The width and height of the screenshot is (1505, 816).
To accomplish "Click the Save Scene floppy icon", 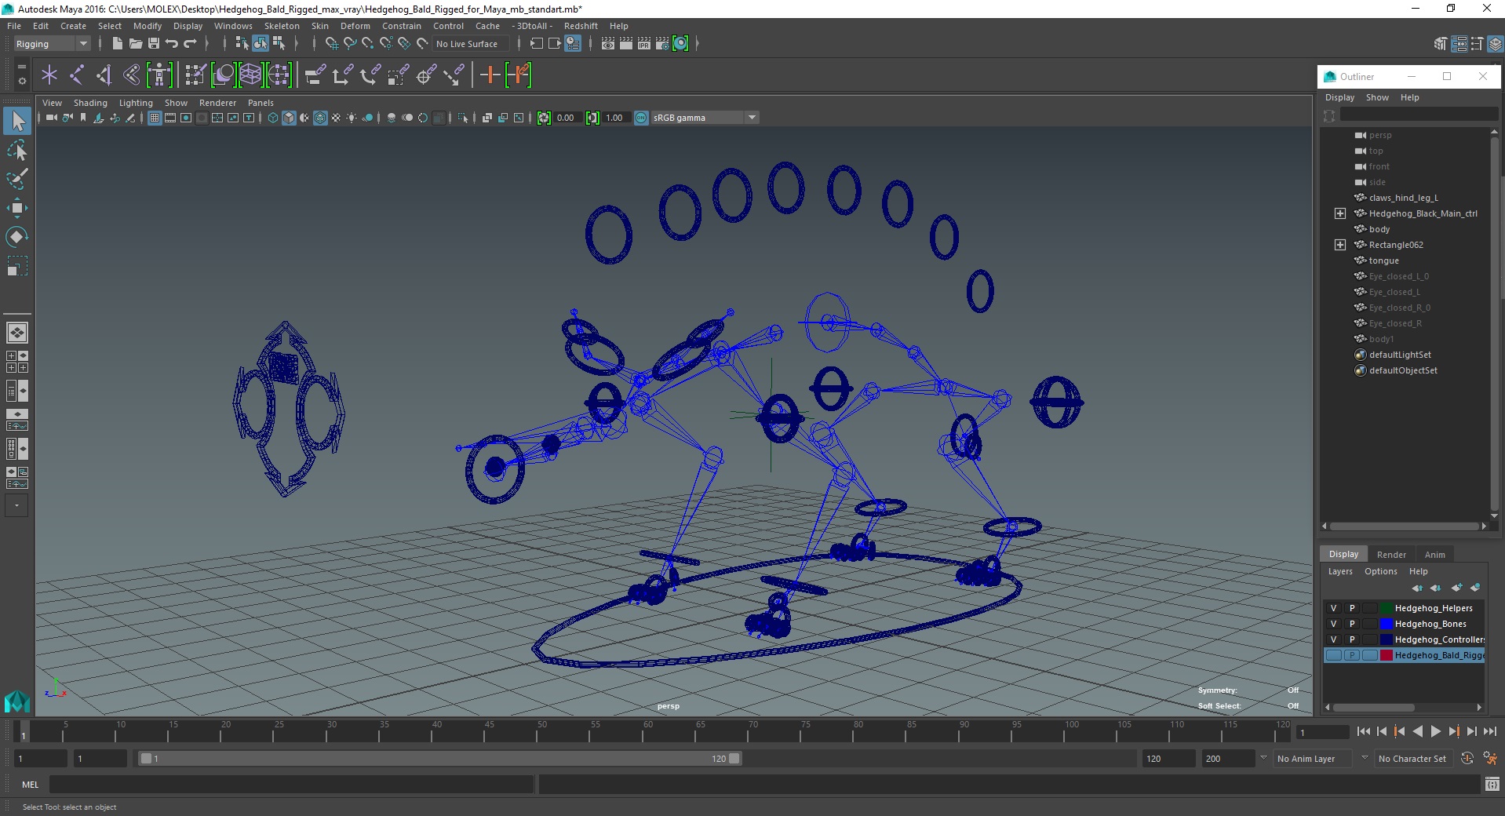I will (x=154, y=44).
